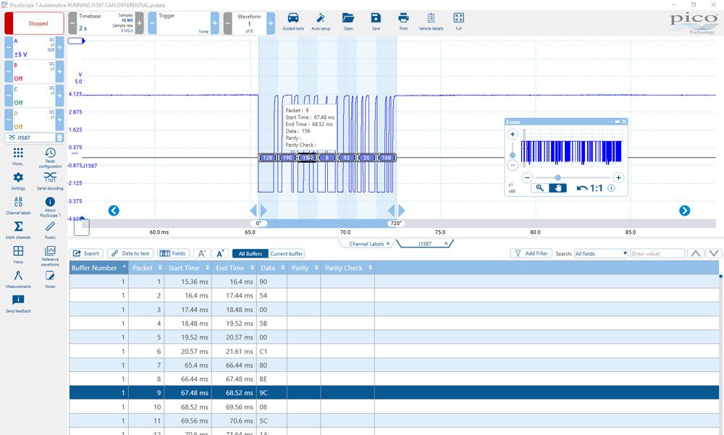Open the Serial decoding tool

tap(50, 181)
